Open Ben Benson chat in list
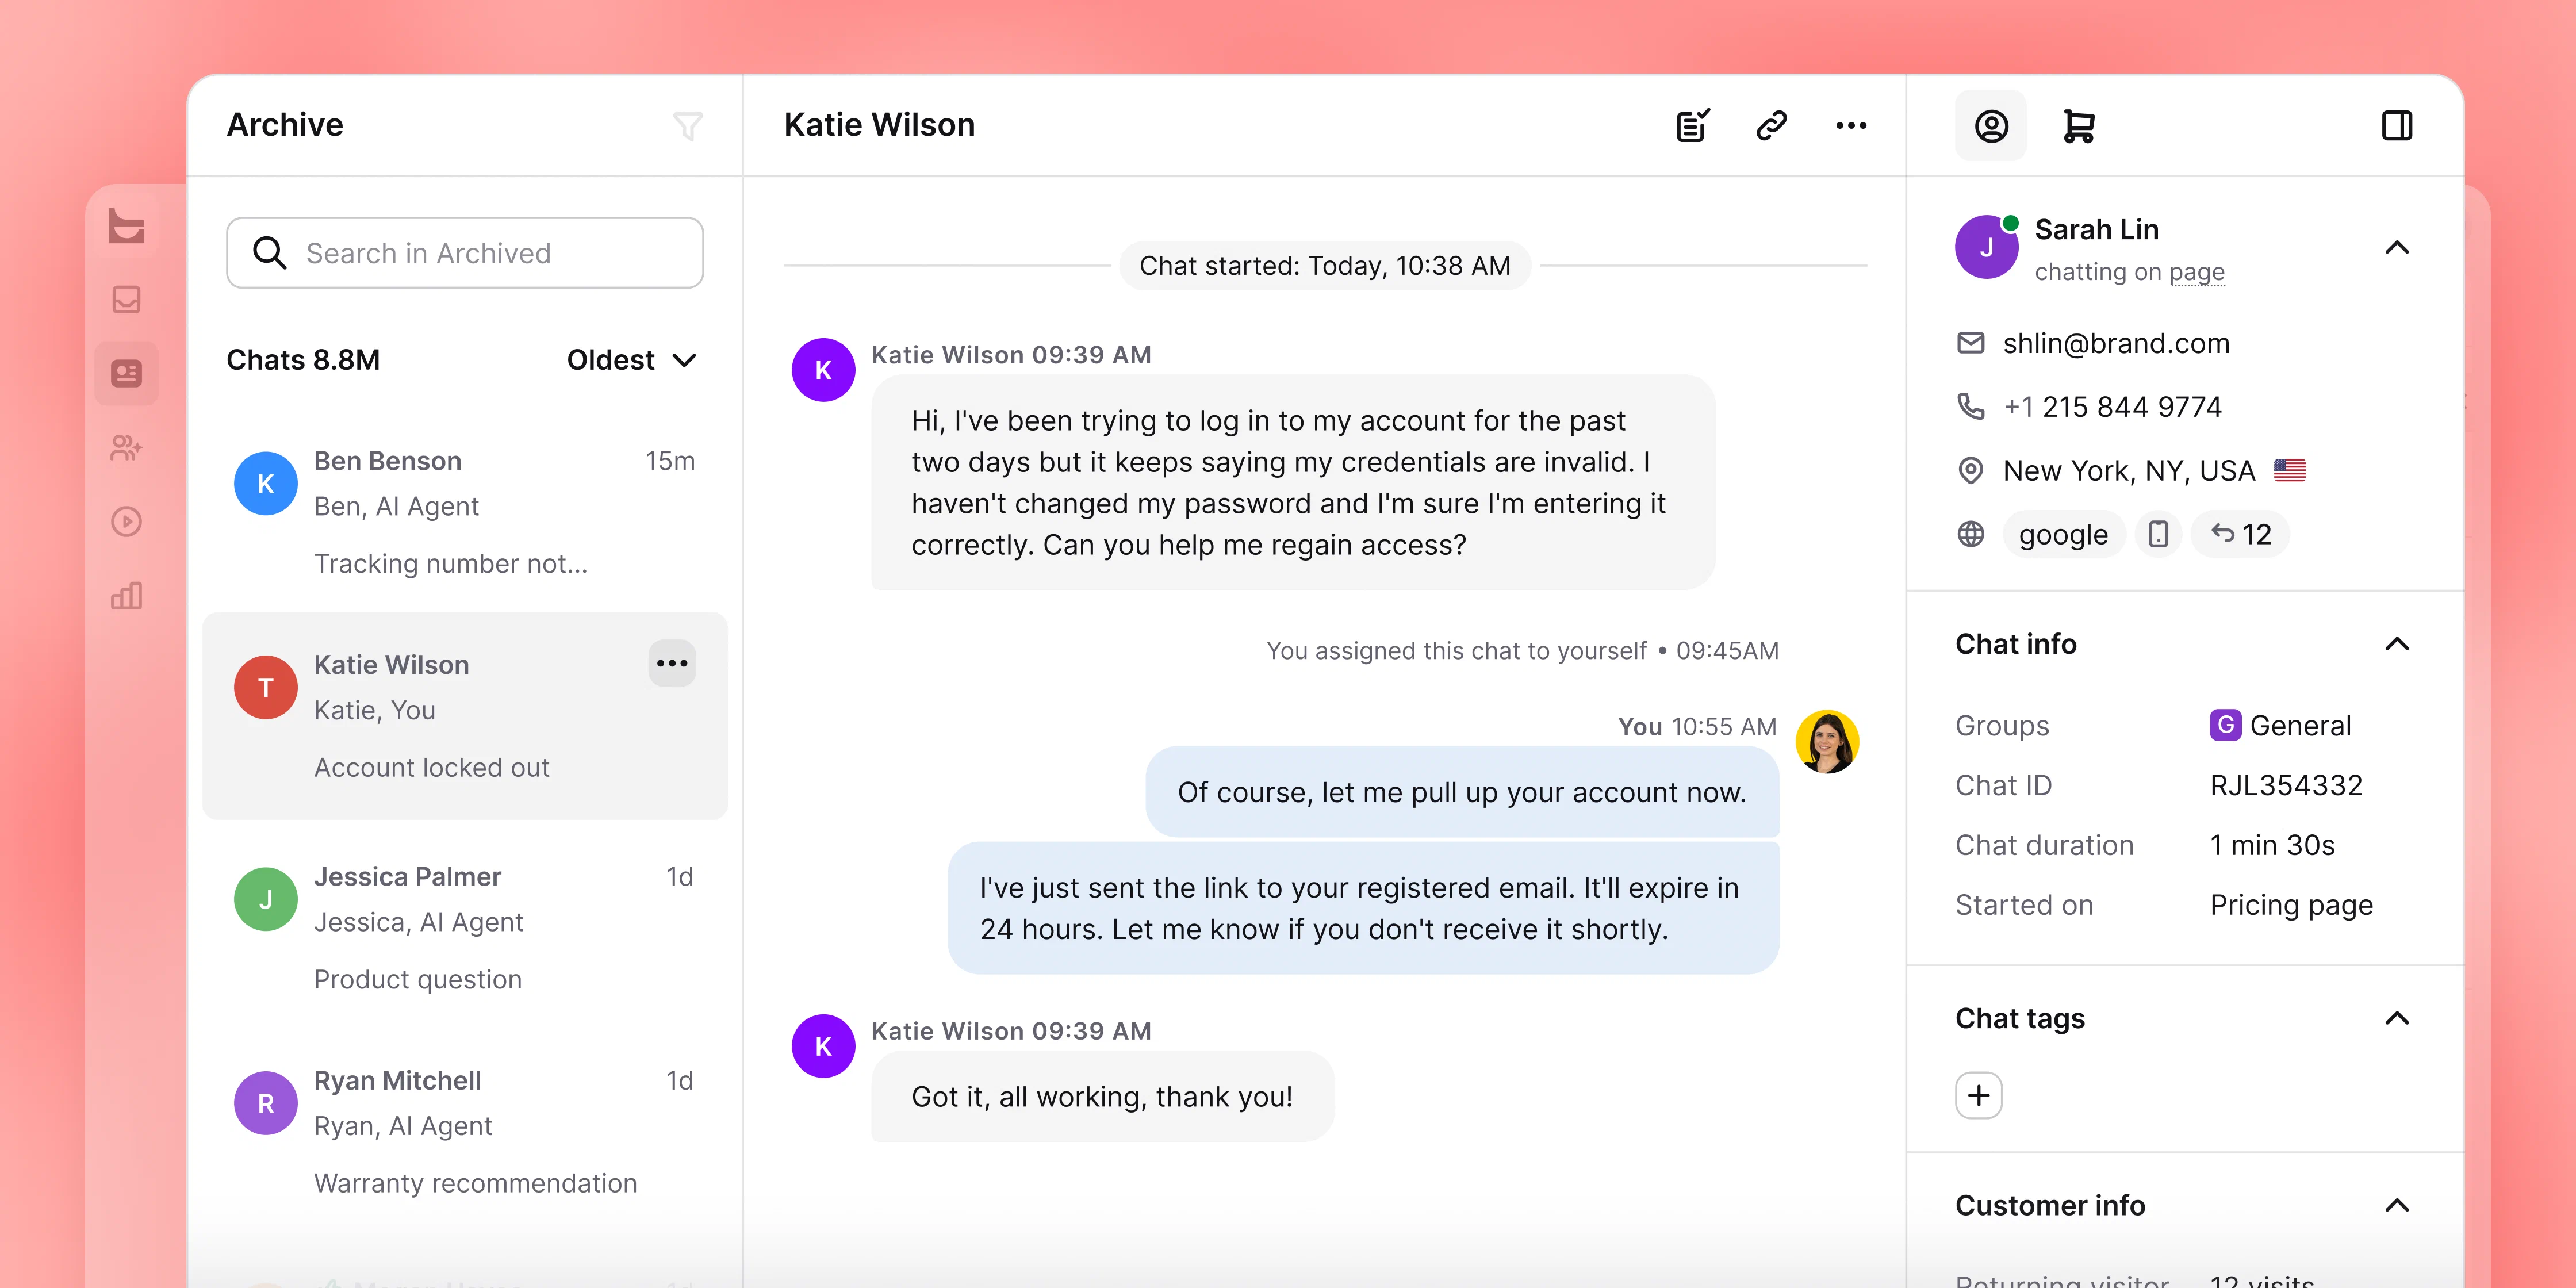This screenshot has width=2576, height=1288. coord(465,512)
